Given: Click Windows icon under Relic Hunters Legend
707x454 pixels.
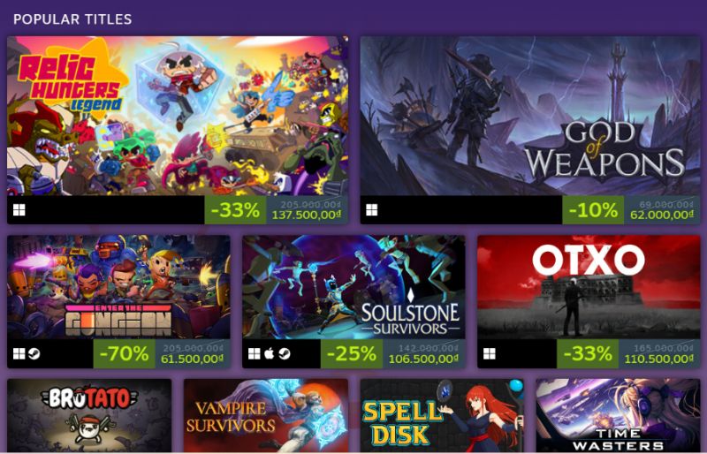Looking at the screenshot, I should [19, 210].
